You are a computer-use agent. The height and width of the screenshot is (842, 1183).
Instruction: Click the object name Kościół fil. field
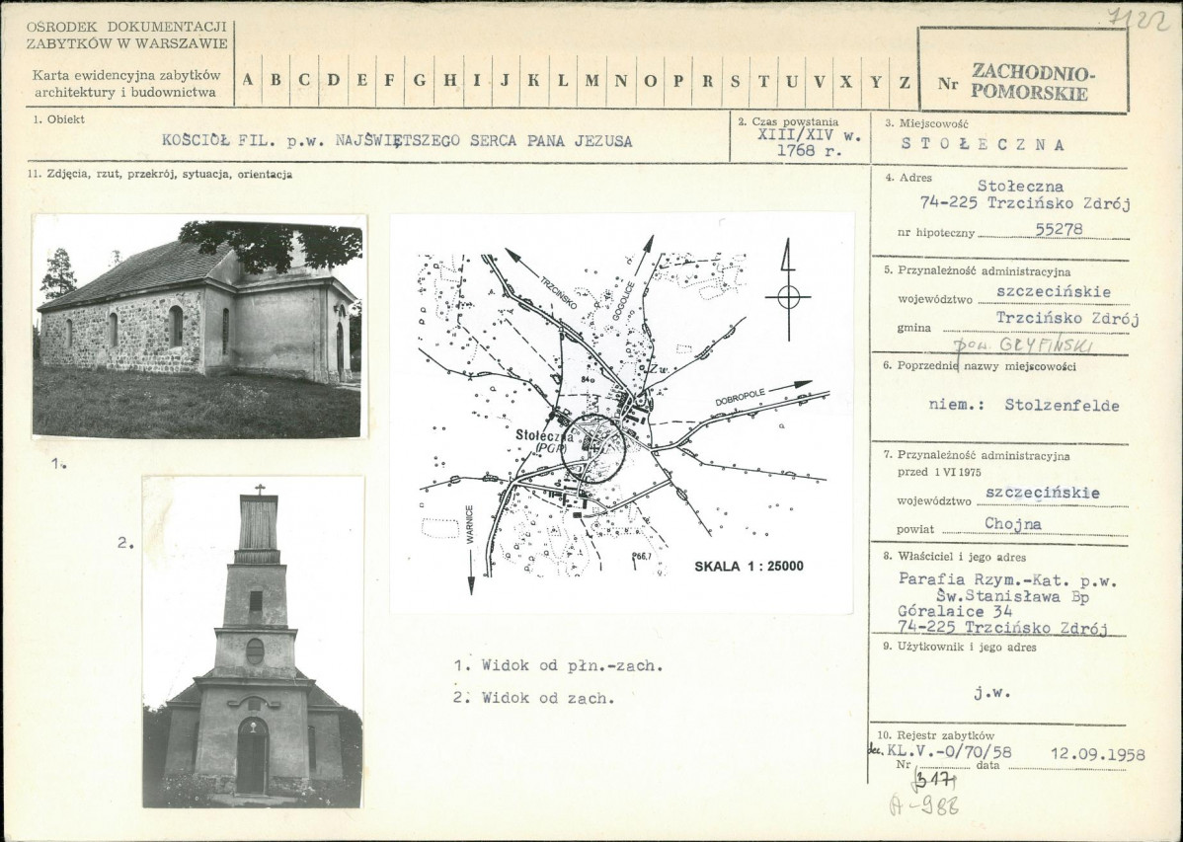click(397, 140)
